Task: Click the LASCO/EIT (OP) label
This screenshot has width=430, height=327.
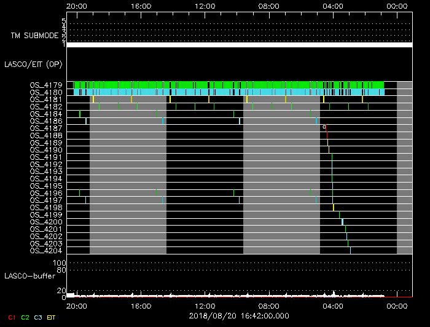Action: tap(33, 64)
